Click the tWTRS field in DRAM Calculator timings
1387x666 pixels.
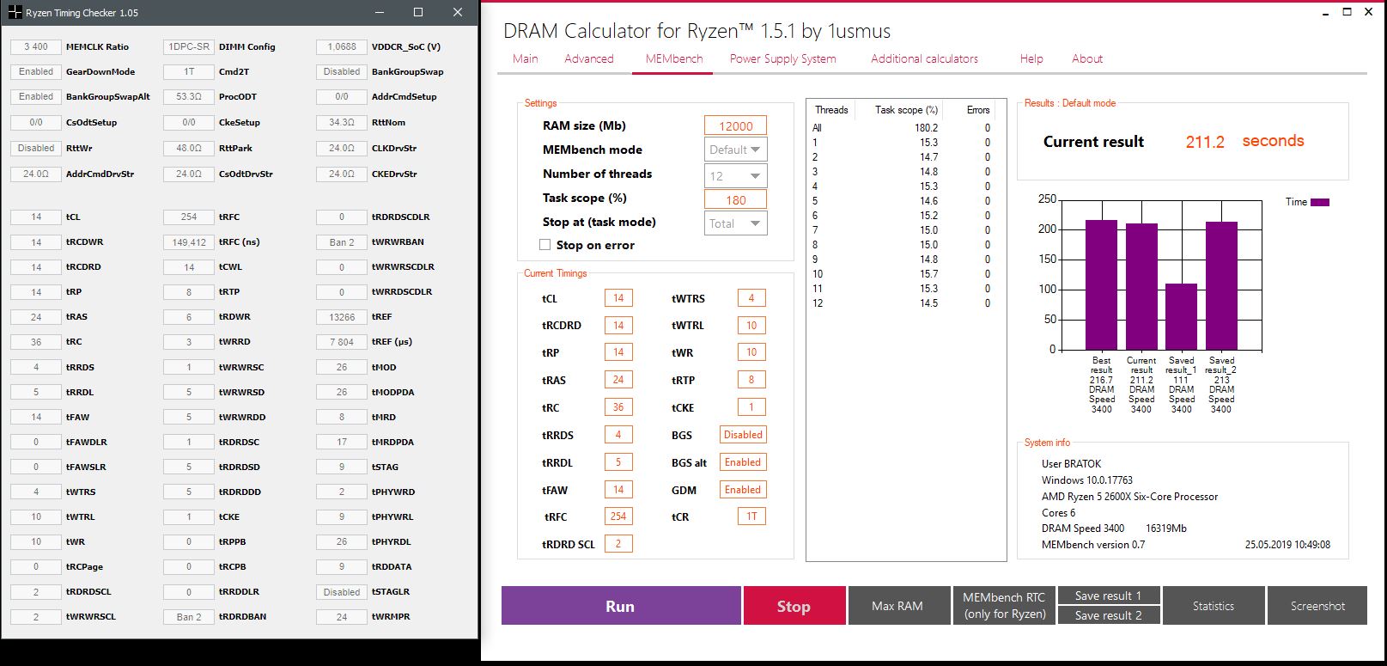pos(751,298)
